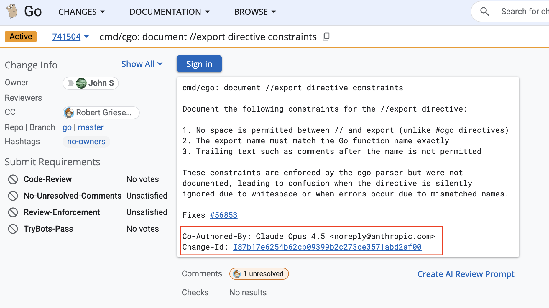The width and height of the screenshot is (549, 308).
Task: Click Robert Griesemer CC avatar chip
Action: pyautogui.click(x=101, y=113)
